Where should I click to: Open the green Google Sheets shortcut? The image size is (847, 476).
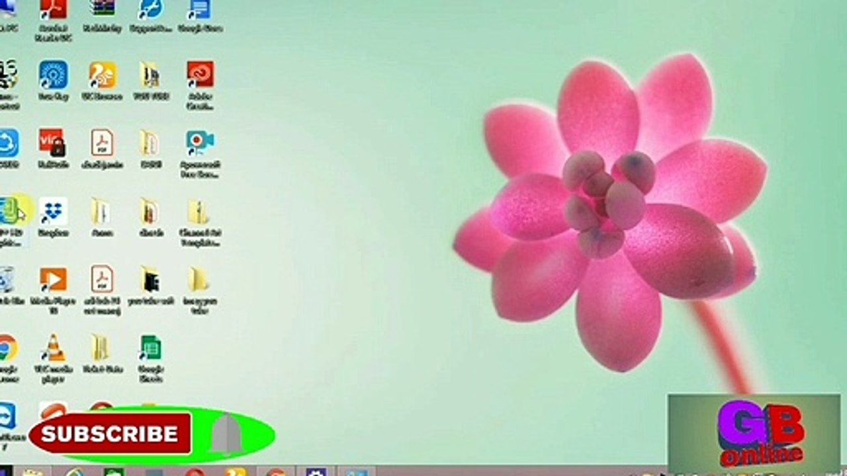(x=151, y=348)
